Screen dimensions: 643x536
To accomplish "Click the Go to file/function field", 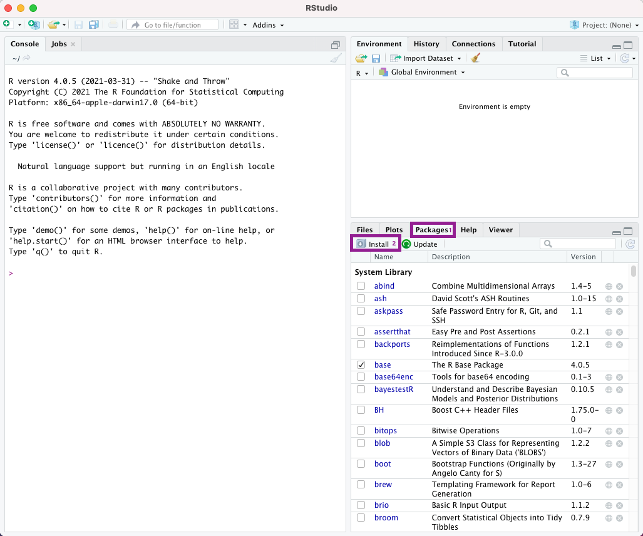I will [173, 25].
